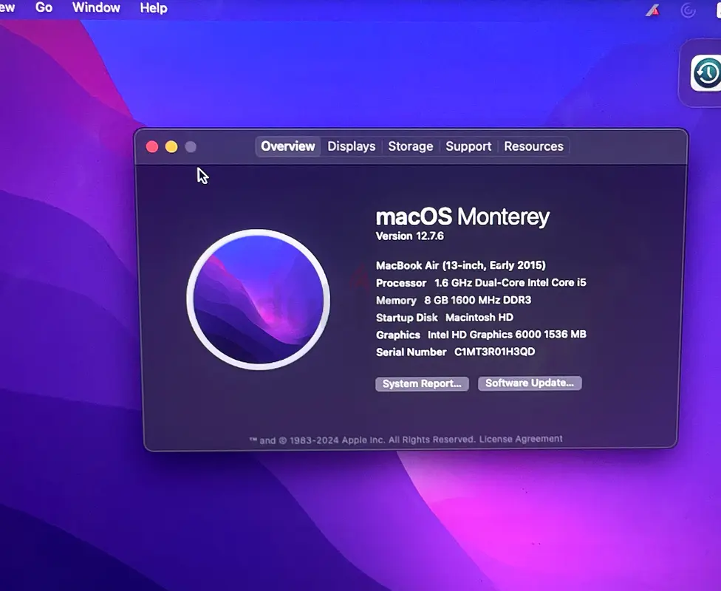Click the red-triangle menu bar status icon
Viewport: 721px width, 591px height.
(652, 10)
